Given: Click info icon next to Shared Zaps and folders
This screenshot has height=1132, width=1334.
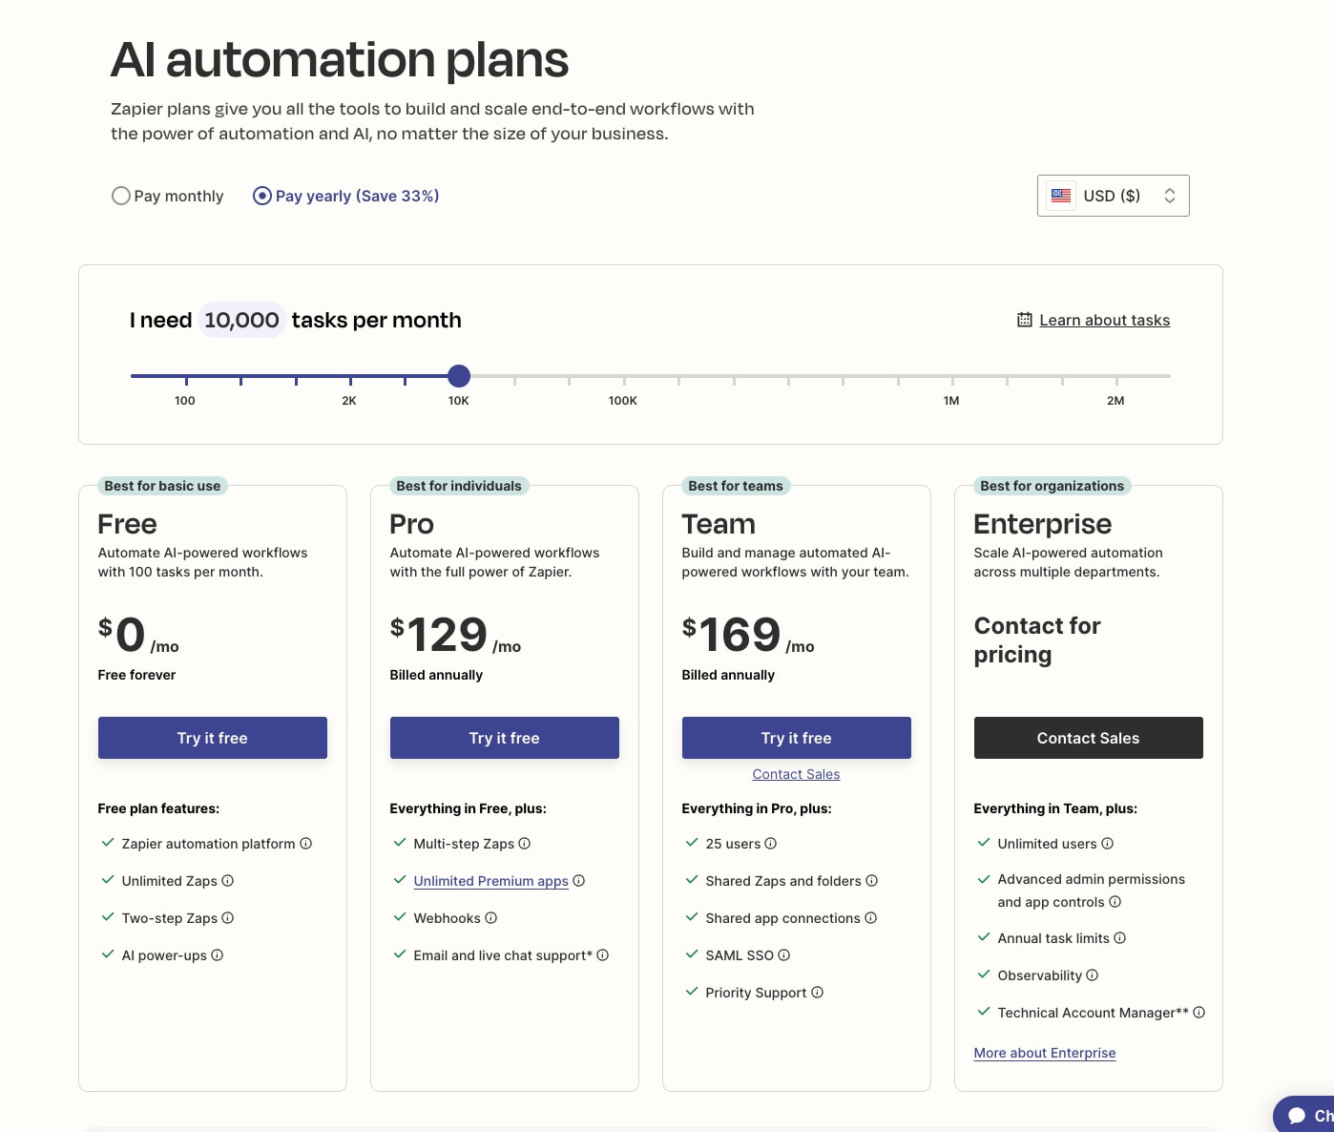Looking at the screenshot, I should [x=872, y=881].
